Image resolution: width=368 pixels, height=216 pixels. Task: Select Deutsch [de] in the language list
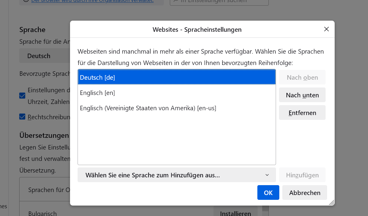pos(176,77)
